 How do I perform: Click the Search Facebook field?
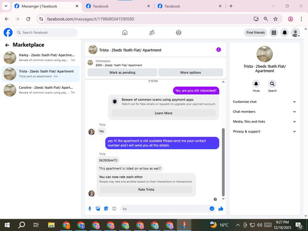46,33
